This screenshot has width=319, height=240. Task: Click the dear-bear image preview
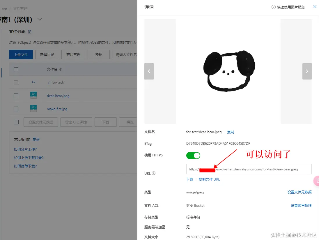[229, 71]
